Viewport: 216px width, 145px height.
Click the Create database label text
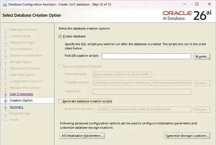(x=74, y=36)
